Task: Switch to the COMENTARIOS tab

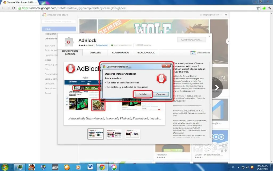Action: 120,52
